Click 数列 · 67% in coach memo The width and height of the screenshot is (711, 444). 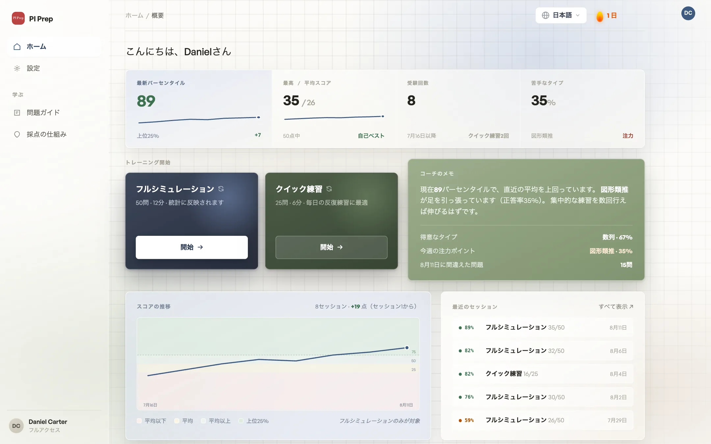[x=617, y=237]
